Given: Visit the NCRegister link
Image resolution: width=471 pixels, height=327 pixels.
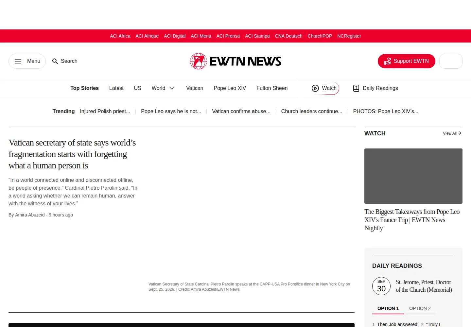Looking at the screenshot, I should point(349,36).
